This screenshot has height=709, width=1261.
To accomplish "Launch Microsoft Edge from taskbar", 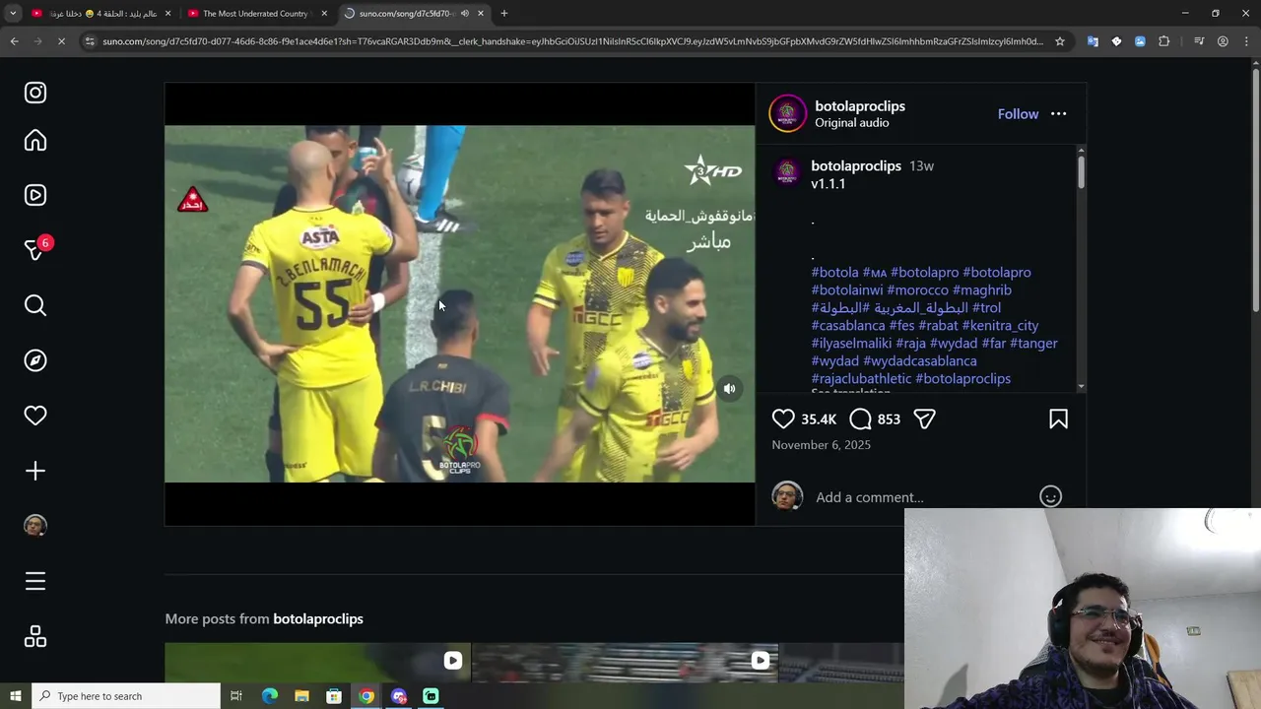I will (269, 696).
